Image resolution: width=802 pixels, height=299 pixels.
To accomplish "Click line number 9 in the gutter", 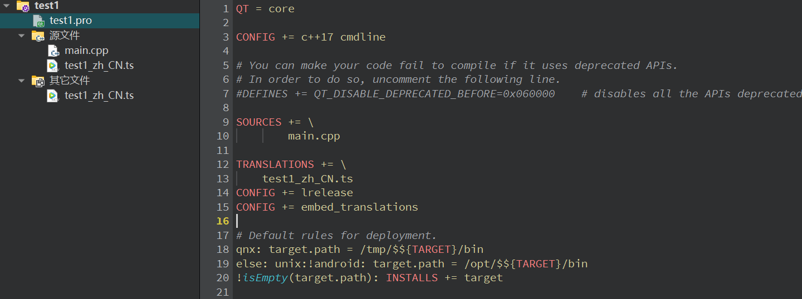I will [226, 122].
